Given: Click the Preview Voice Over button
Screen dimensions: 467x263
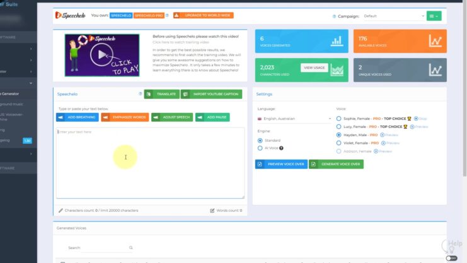Looking at the screenshot, I should pyautogui.click(x=281, y=164).
